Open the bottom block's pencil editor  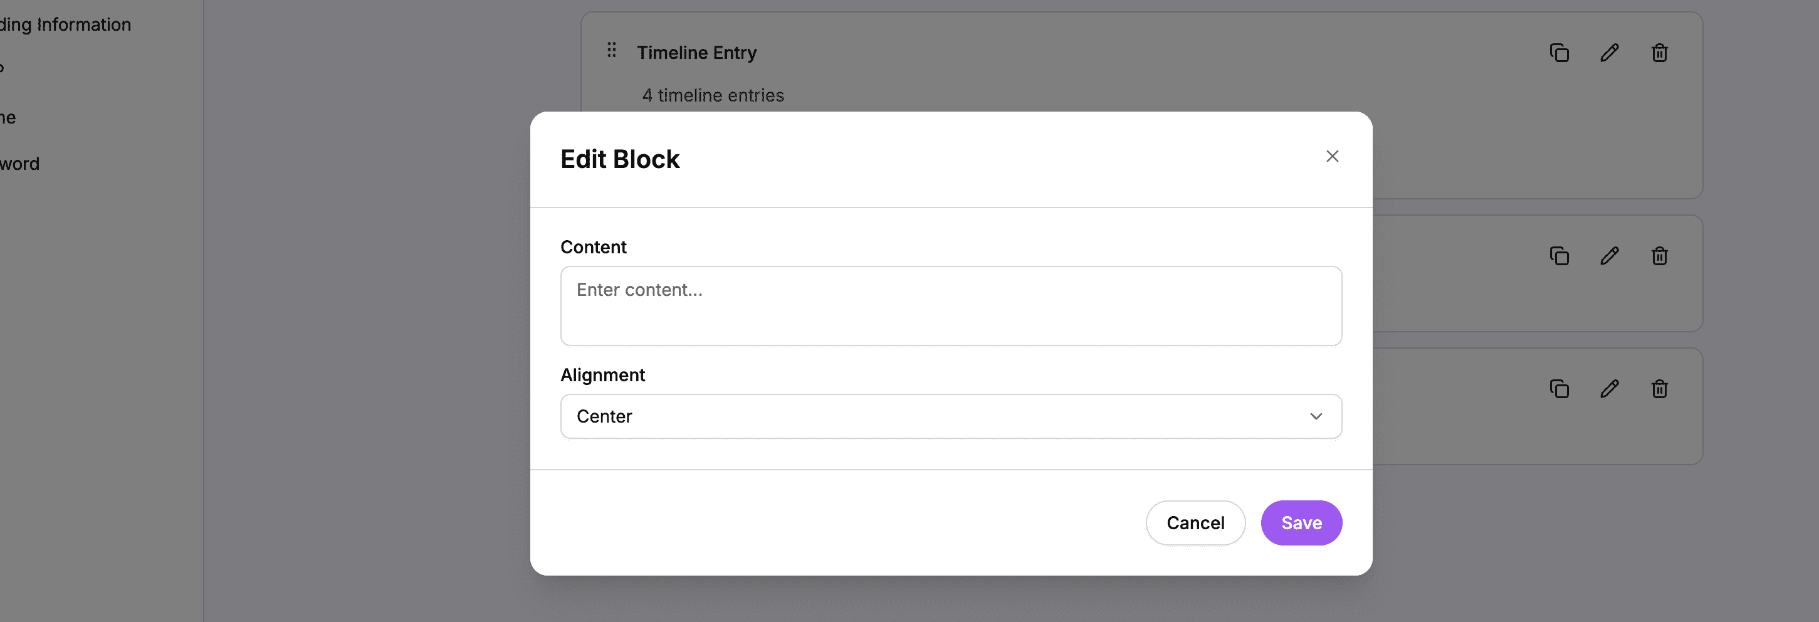tap(1609, 388)
